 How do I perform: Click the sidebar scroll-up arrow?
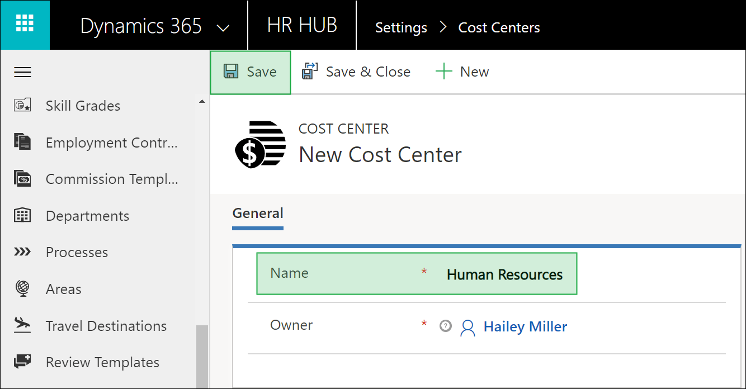(202, 101)
